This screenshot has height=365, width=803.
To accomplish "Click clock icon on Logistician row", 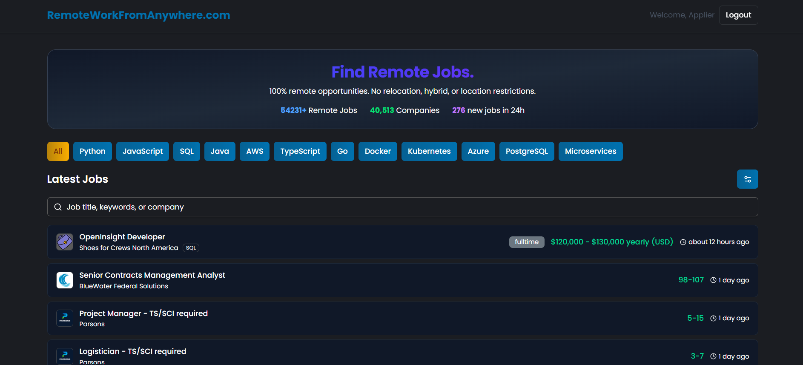I will pyautogui.click(x=713, y=356).
